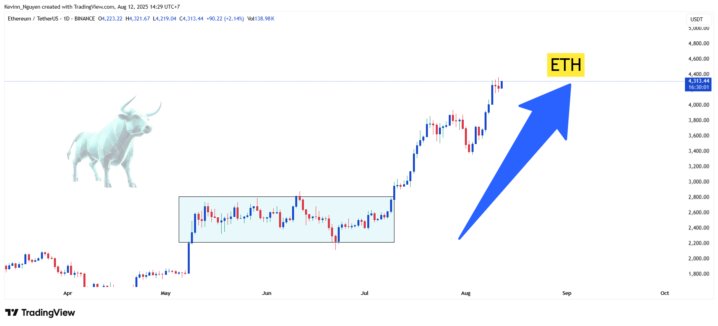The width and height of the screenshot is (718, 326).
Task: Click the 3,600.00 price axis label
Action: [699, 135]
